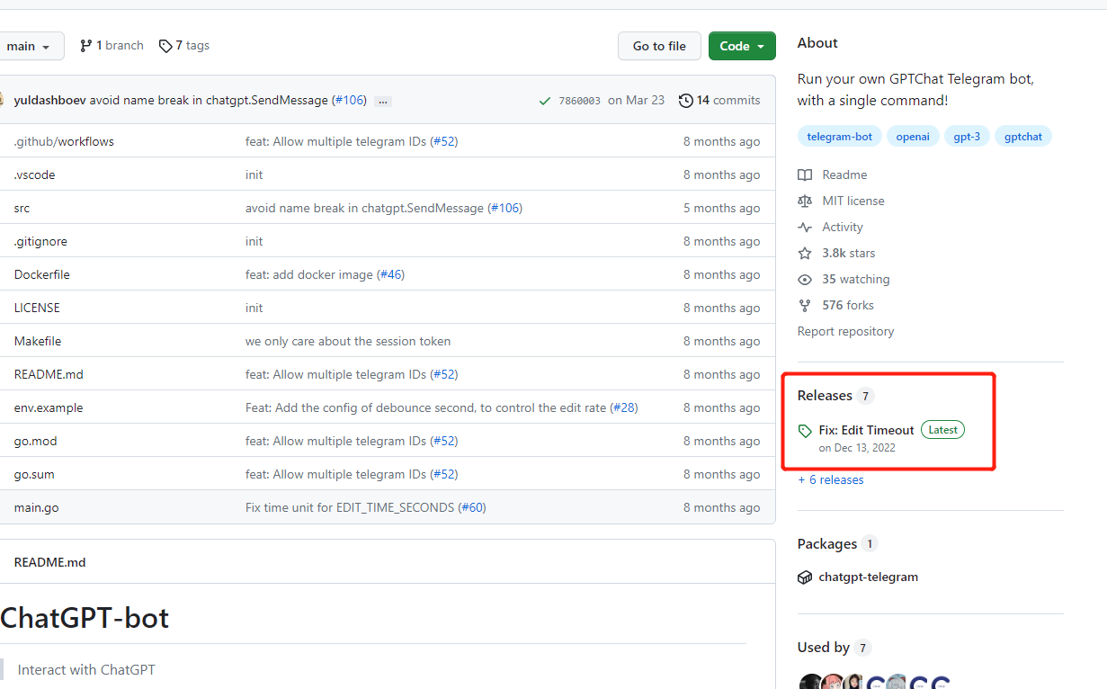Click the Go to file button

point(659,46)
